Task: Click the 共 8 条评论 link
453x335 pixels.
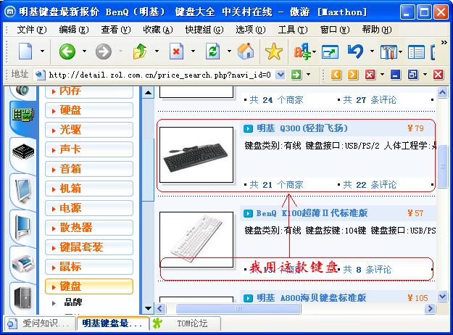Action: (x=367, y=270)
